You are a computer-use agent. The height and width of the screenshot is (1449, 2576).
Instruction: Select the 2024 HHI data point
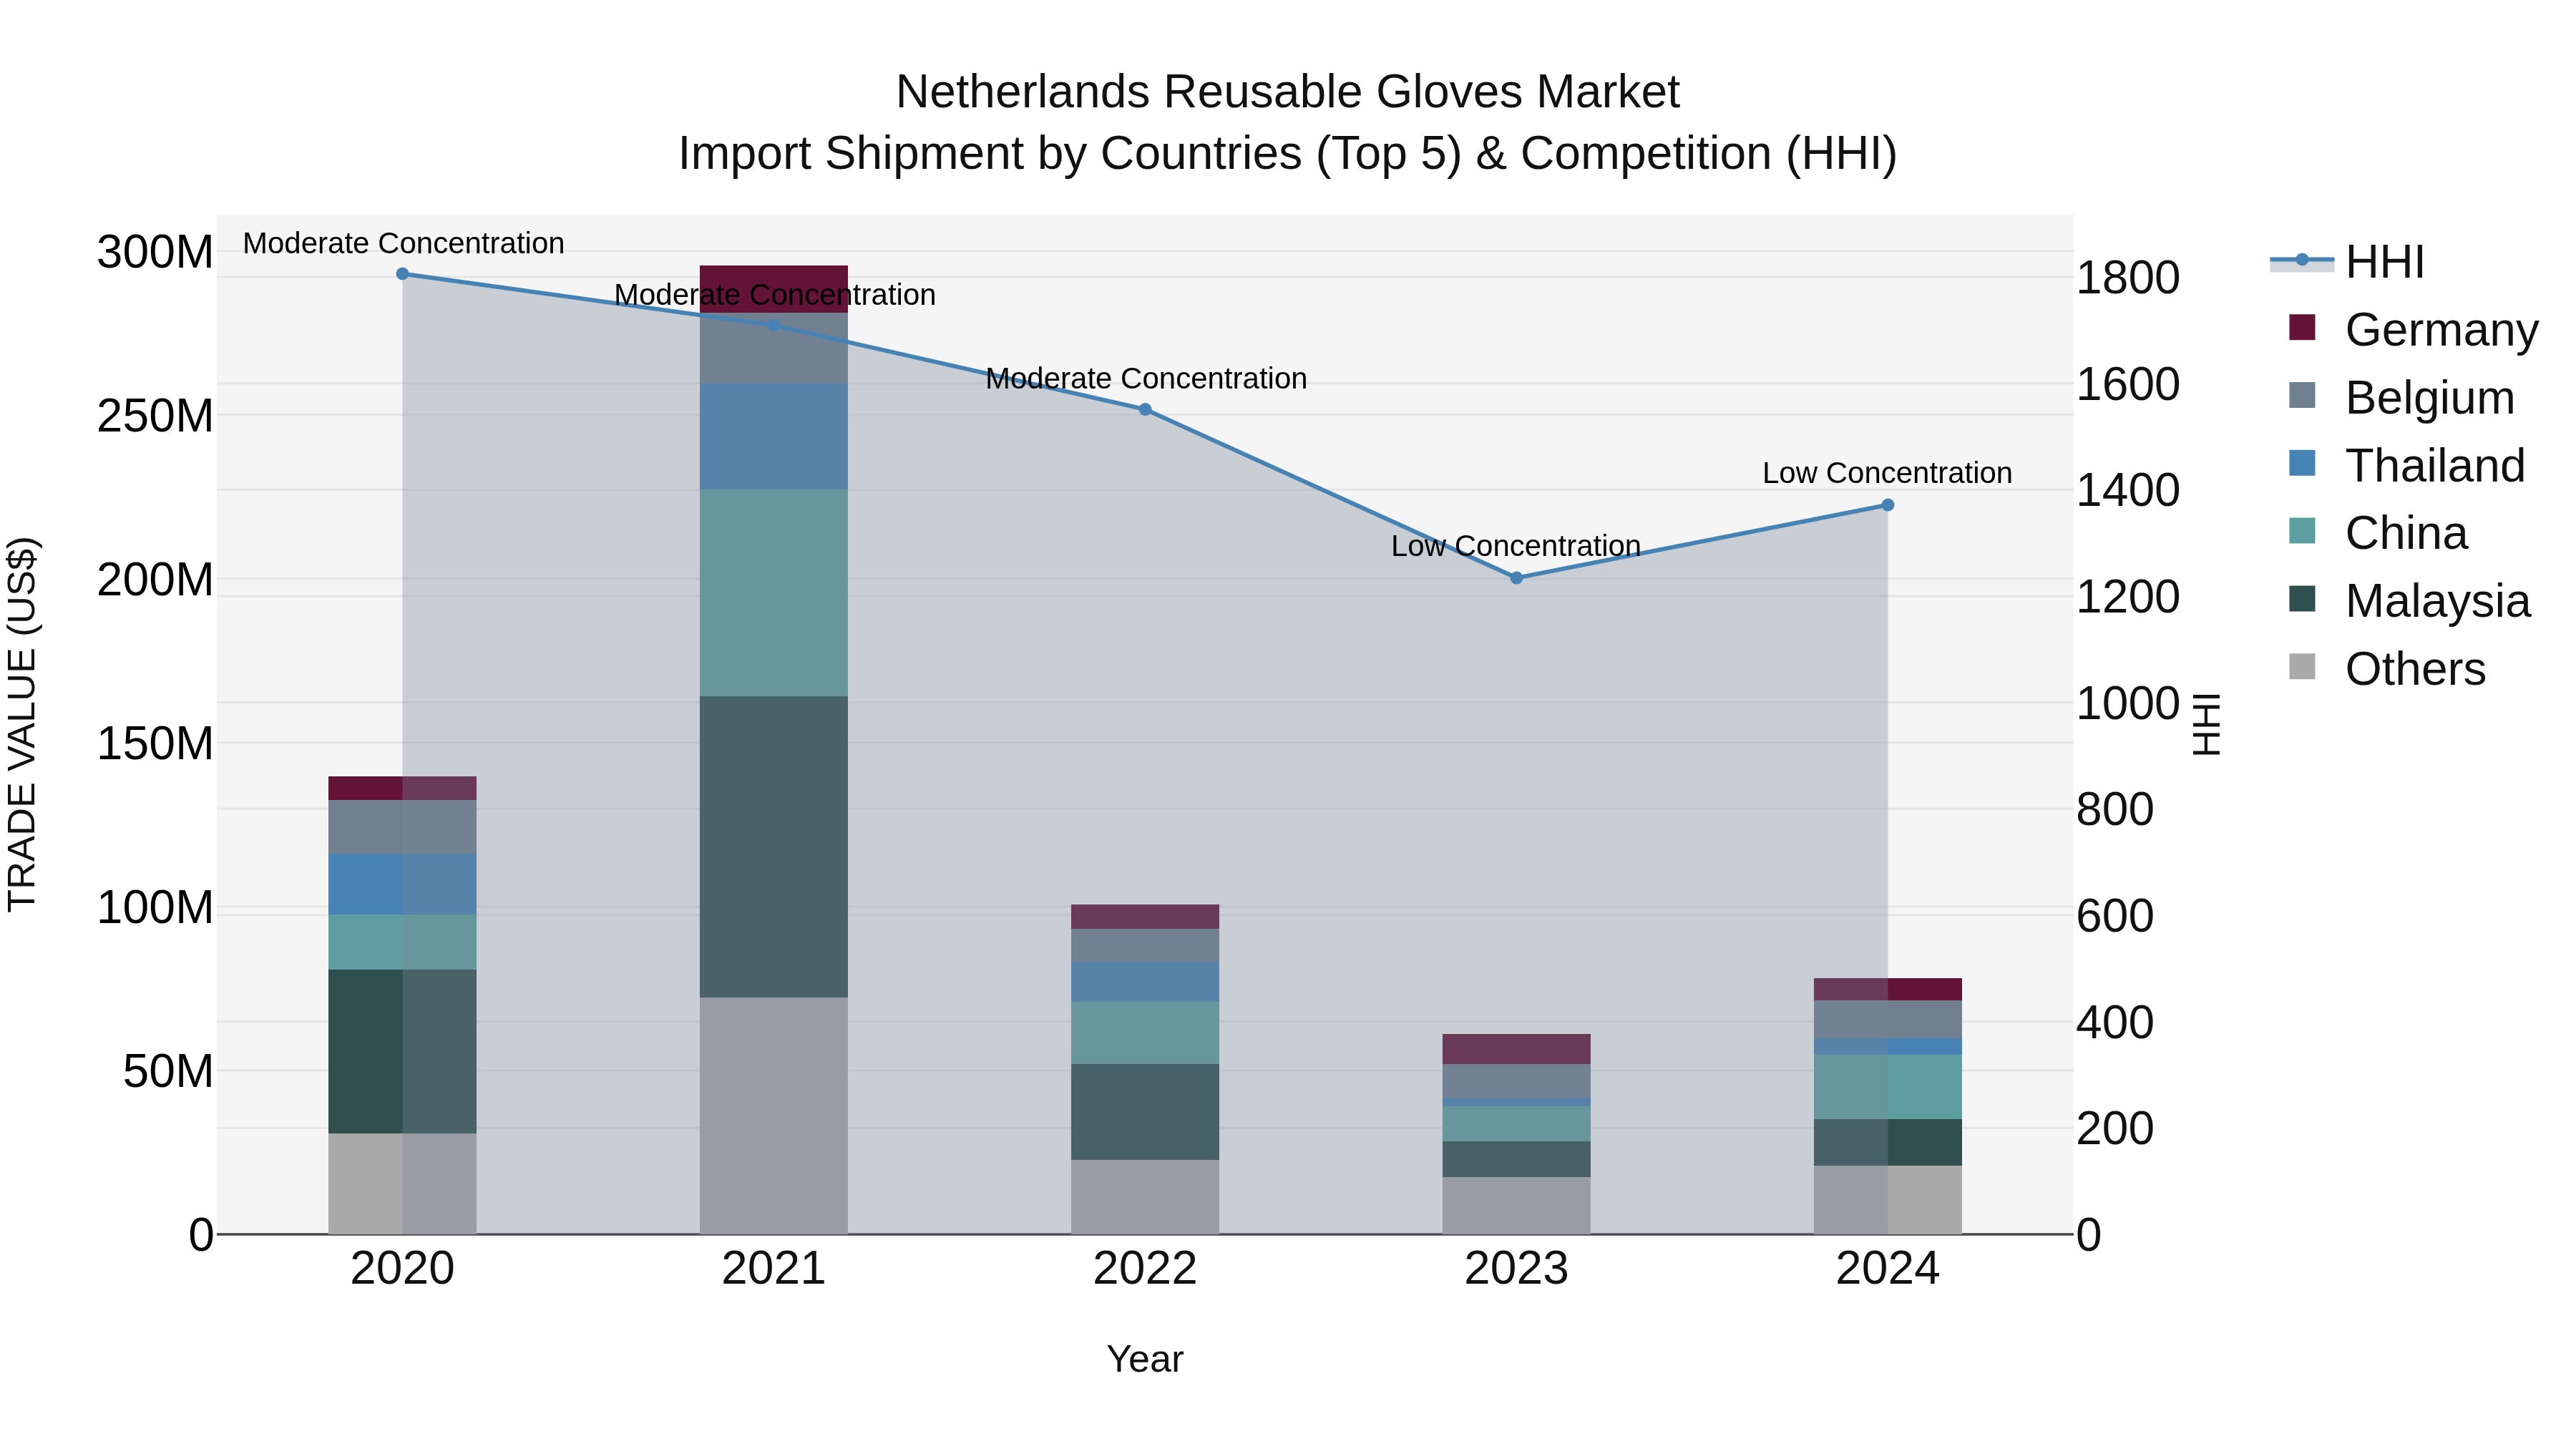point(1888,506)
